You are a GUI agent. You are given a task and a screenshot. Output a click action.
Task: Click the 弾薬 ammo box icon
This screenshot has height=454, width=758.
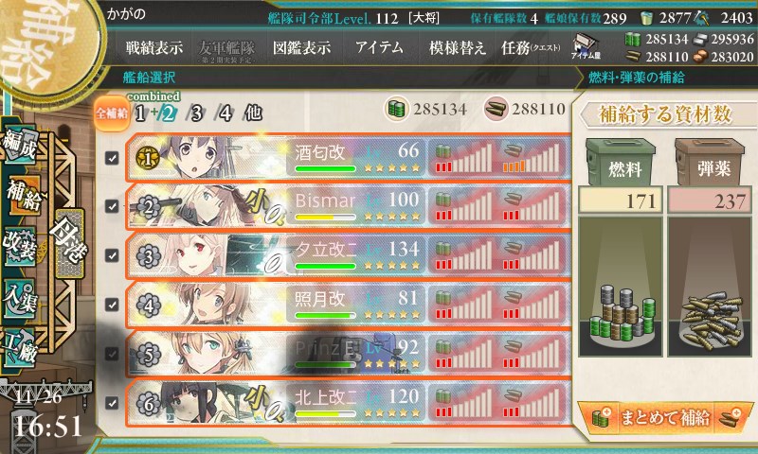pos(710,162)
